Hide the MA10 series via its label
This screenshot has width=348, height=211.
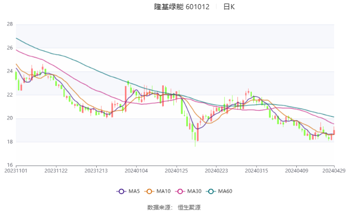point(164,191)
